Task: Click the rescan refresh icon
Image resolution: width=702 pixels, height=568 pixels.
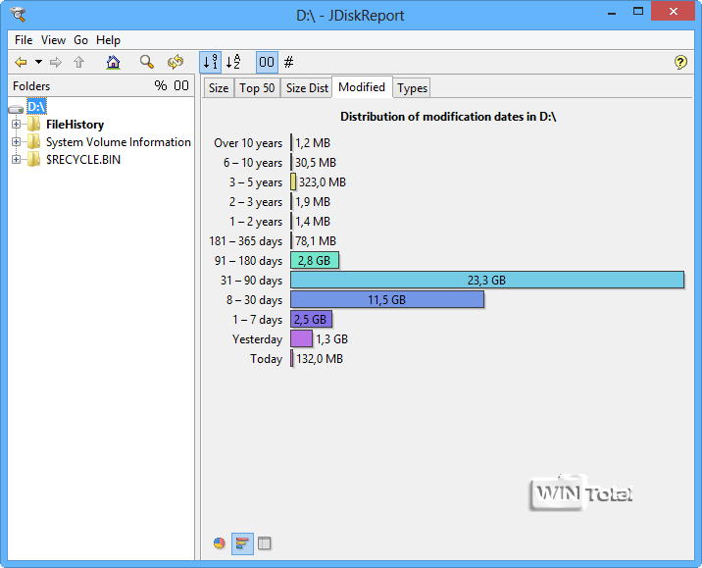Action: tap(175, 63)
